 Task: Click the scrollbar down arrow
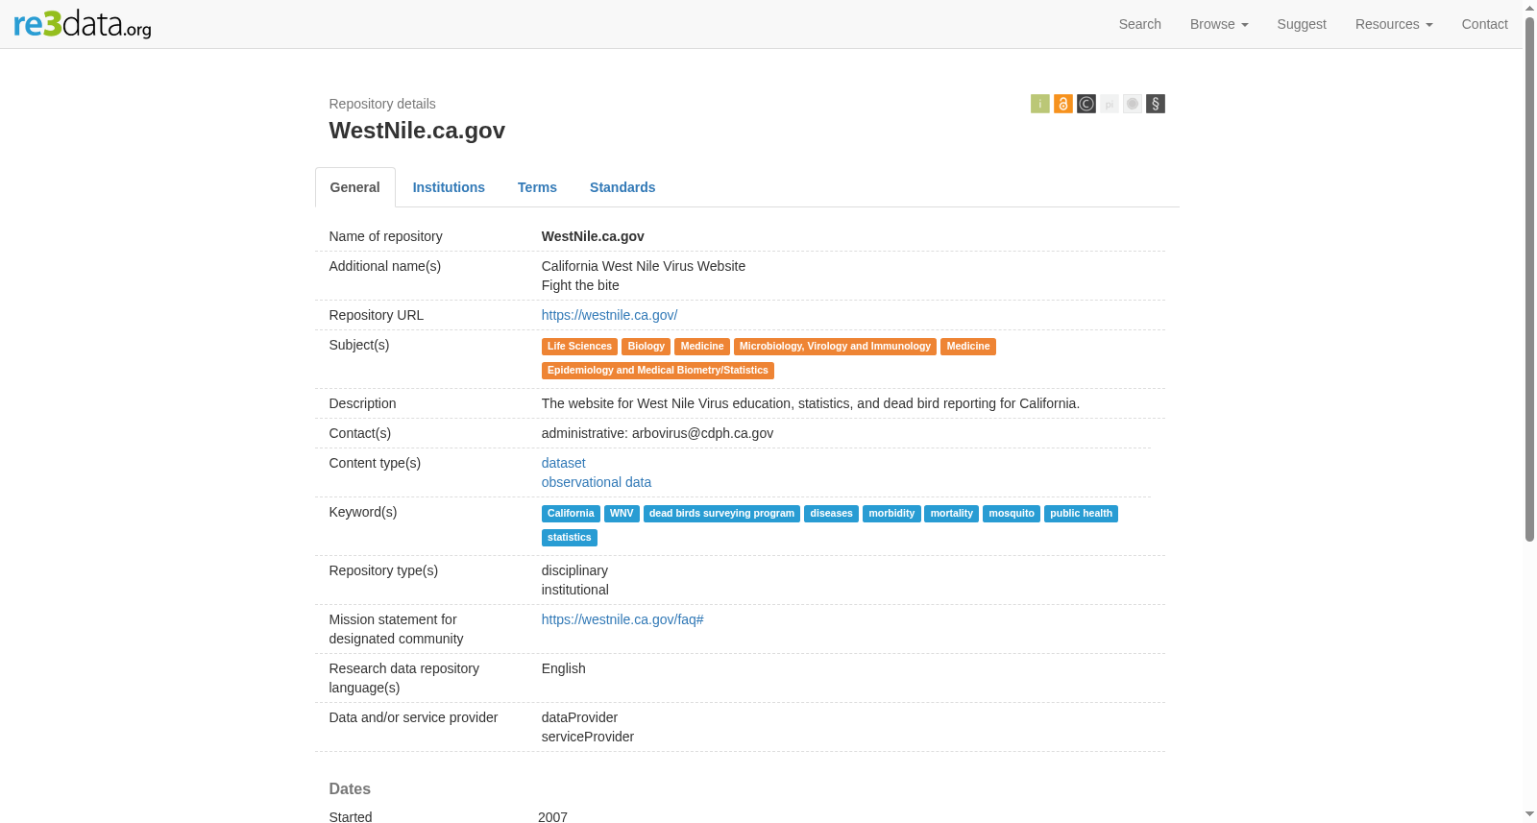pos(1529,814)
